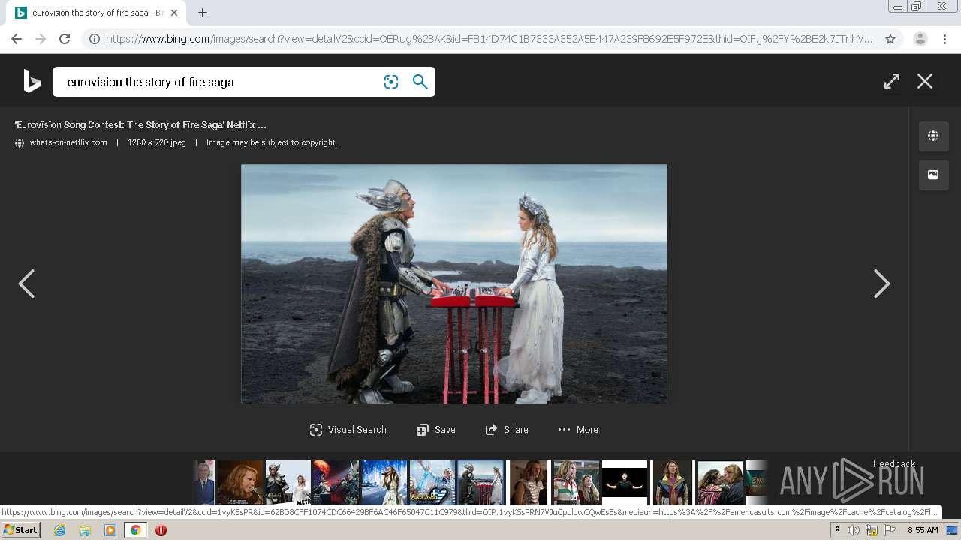
Task: Go back in browser history
Action: pos(17,39)
